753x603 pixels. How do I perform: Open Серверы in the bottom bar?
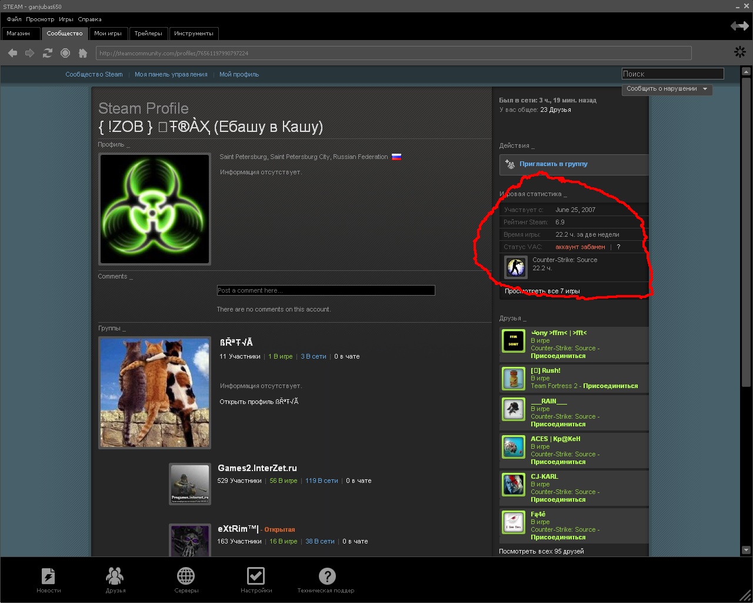point(186,580)
